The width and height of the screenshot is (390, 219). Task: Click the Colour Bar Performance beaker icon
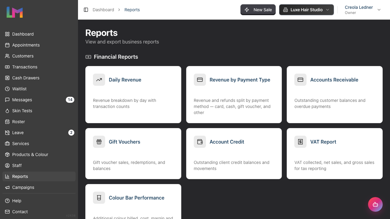(x=99, y=198)
